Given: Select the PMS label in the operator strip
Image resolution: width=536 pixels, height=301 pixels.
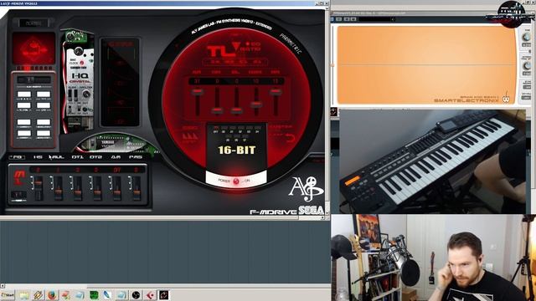Looking at the screenshot, I should click(136, 157).
